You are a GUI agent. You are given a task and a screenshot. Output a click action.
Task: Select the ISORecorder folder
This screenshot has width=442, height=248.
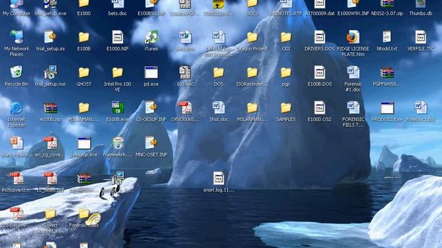(x=252, y=72)
